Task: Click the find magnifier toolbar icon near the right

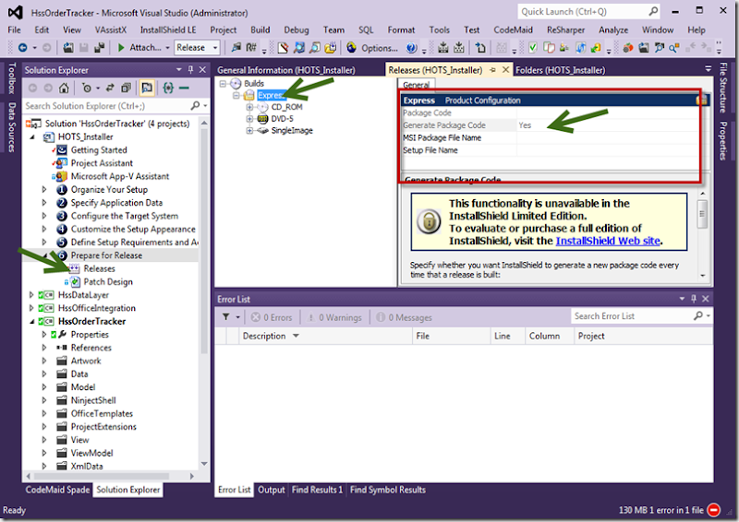Action: (674, 48)
